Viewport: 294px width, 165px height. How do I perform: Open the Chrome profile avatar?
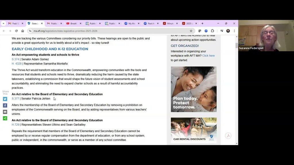[x=228, y=31]
